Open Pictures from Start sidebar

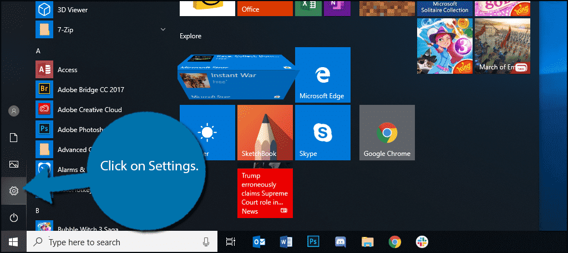[x=13, y=164]
